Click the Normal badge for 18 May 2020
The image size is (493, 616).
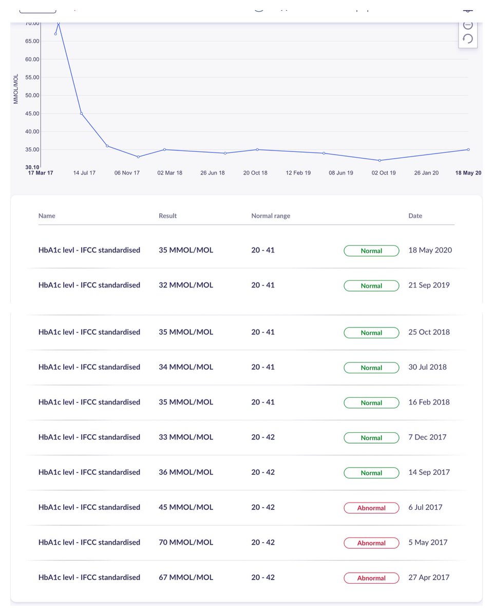point(371,251)
